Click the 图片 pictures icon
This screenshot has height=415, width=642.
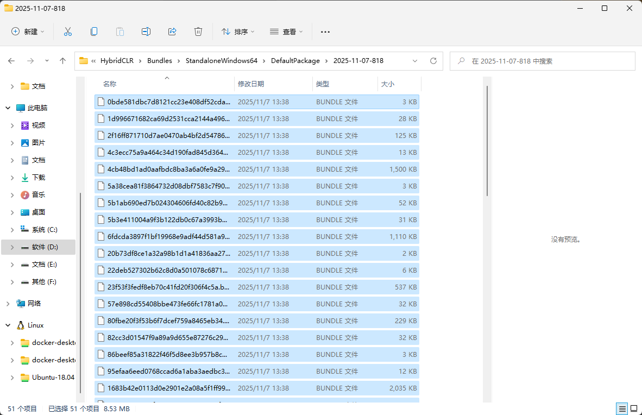pyautogui.click(x=25, y=142)
